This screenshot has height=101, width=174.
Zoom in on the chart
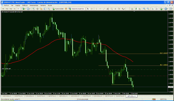tap(144, 9)
